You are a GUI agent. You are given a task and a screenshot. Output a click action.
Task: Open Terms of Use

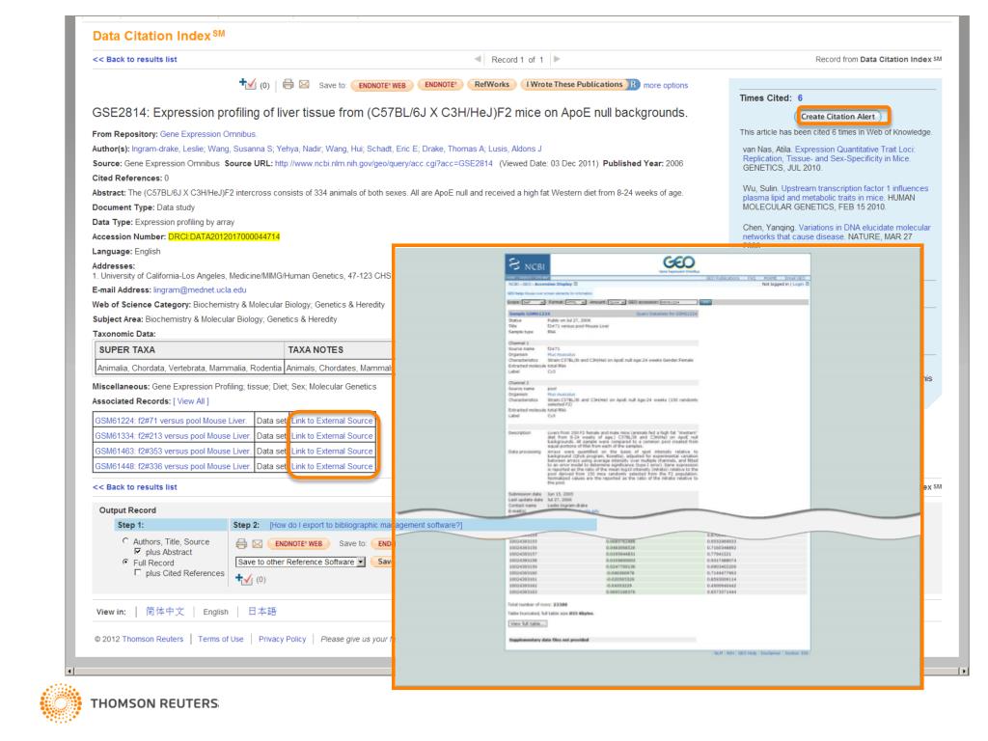[x=221, y=639]
